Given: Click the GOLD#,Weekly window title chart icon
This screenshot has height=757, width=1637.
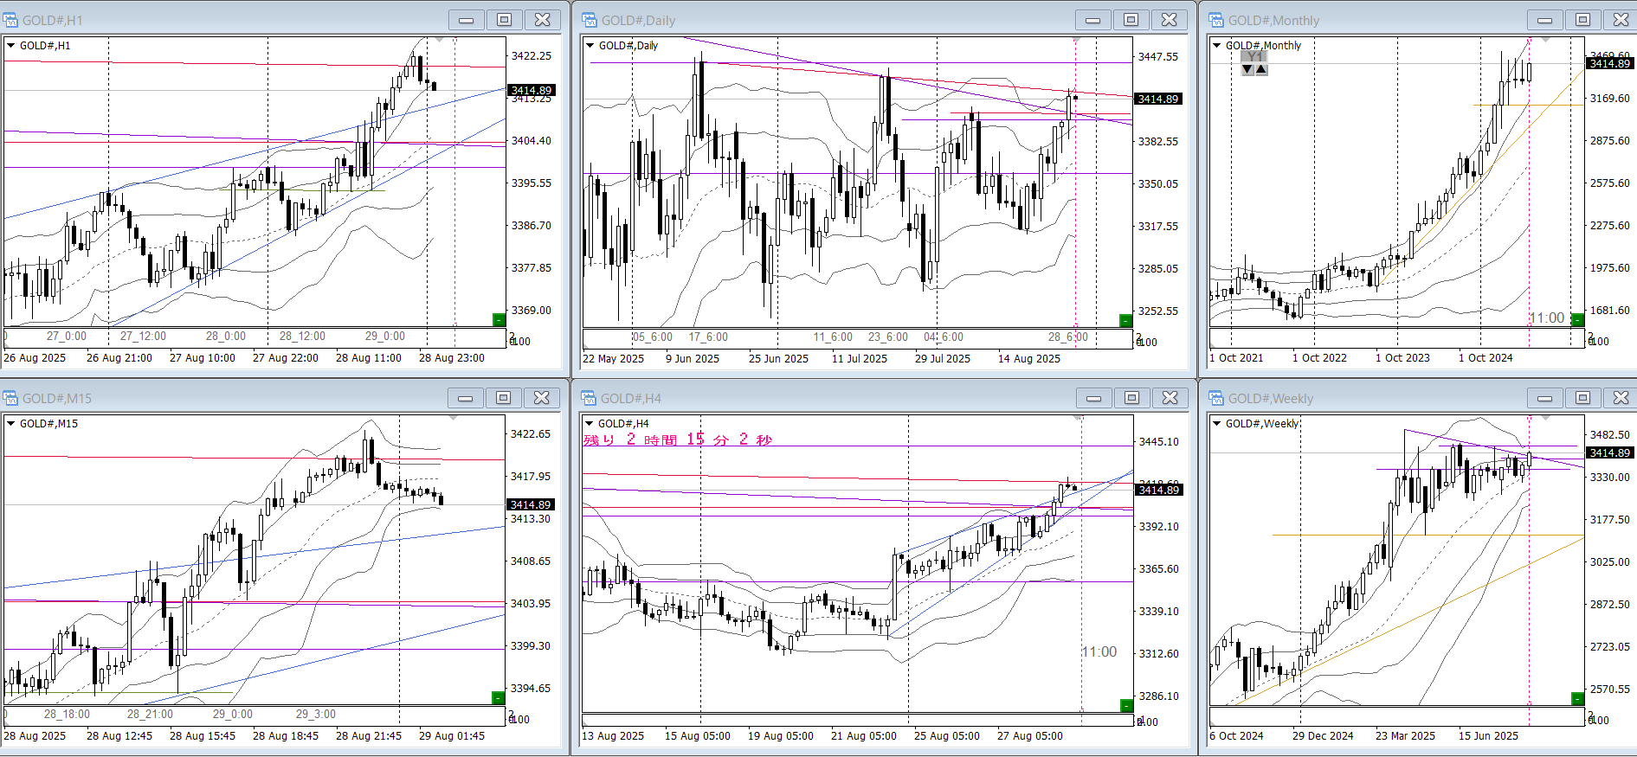Looking at the screenshot, I should (1216, 398).
